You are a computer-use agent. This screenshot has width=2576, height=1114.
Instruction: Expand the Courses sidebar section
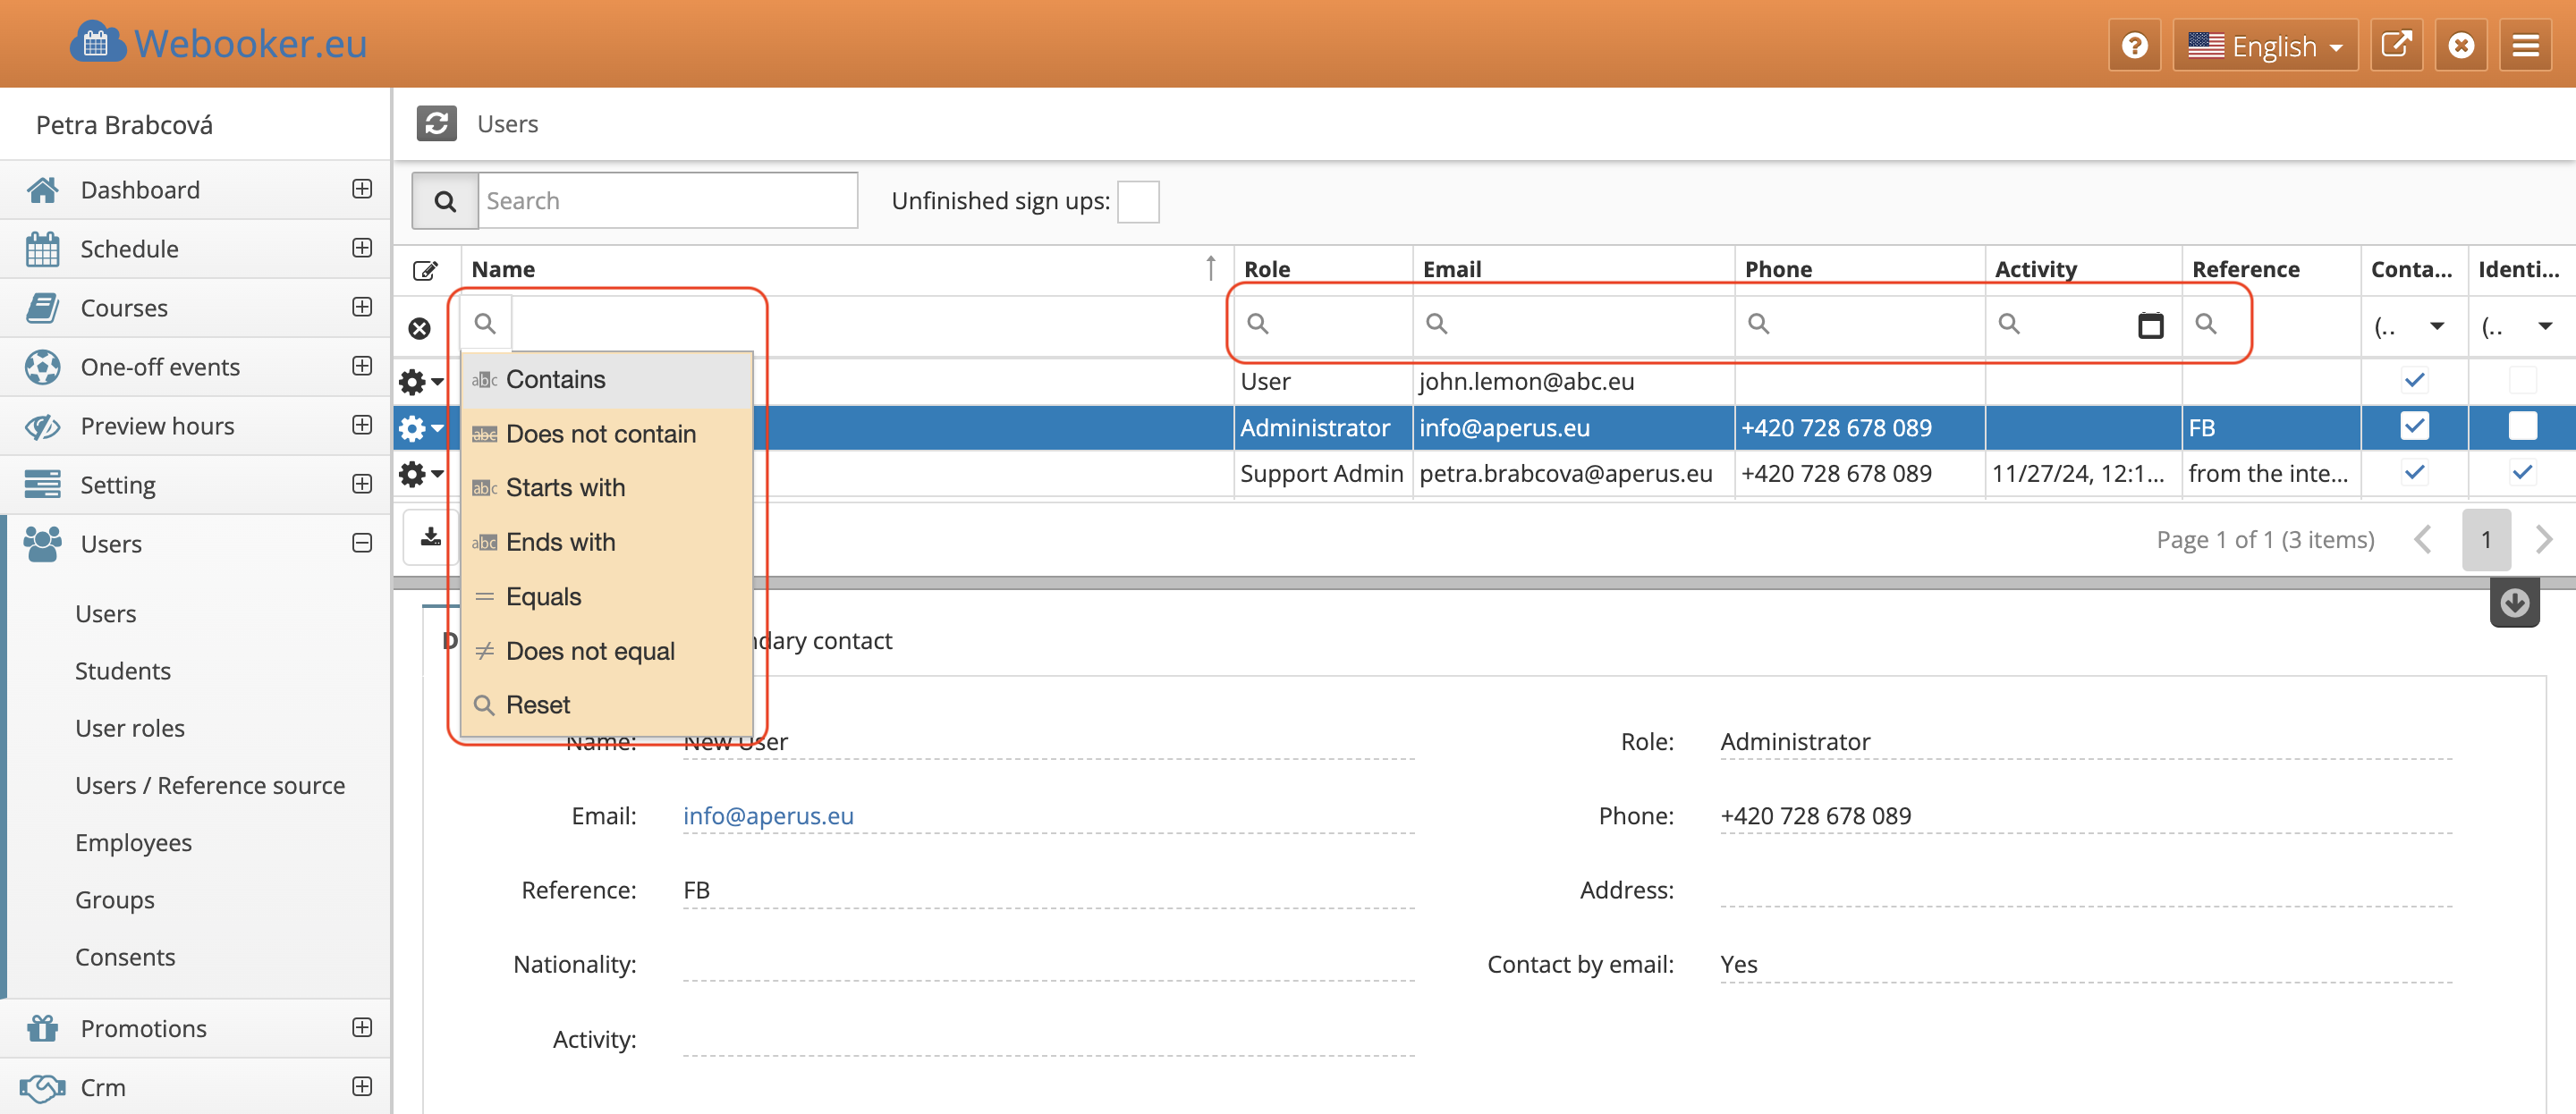point(362,307)
